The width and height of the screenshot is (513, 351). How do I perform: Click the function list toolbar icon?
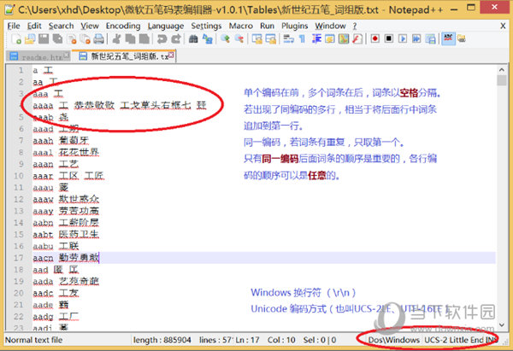[x=357, y=39]
